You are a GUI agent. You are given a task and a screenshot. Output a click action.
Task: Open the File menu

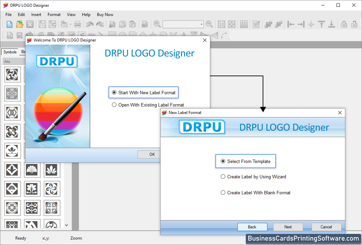pyautogui.click(x=9, y=15)
